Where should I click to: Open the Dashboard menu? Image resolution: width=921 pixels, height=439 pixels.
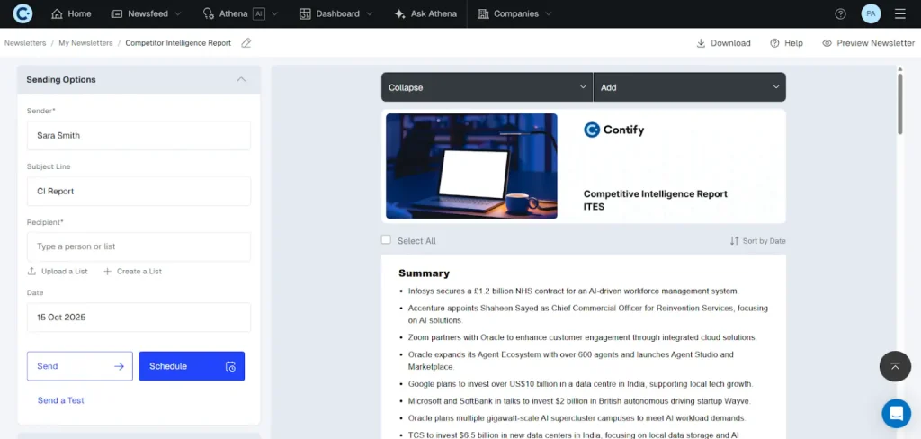[335, 13]
